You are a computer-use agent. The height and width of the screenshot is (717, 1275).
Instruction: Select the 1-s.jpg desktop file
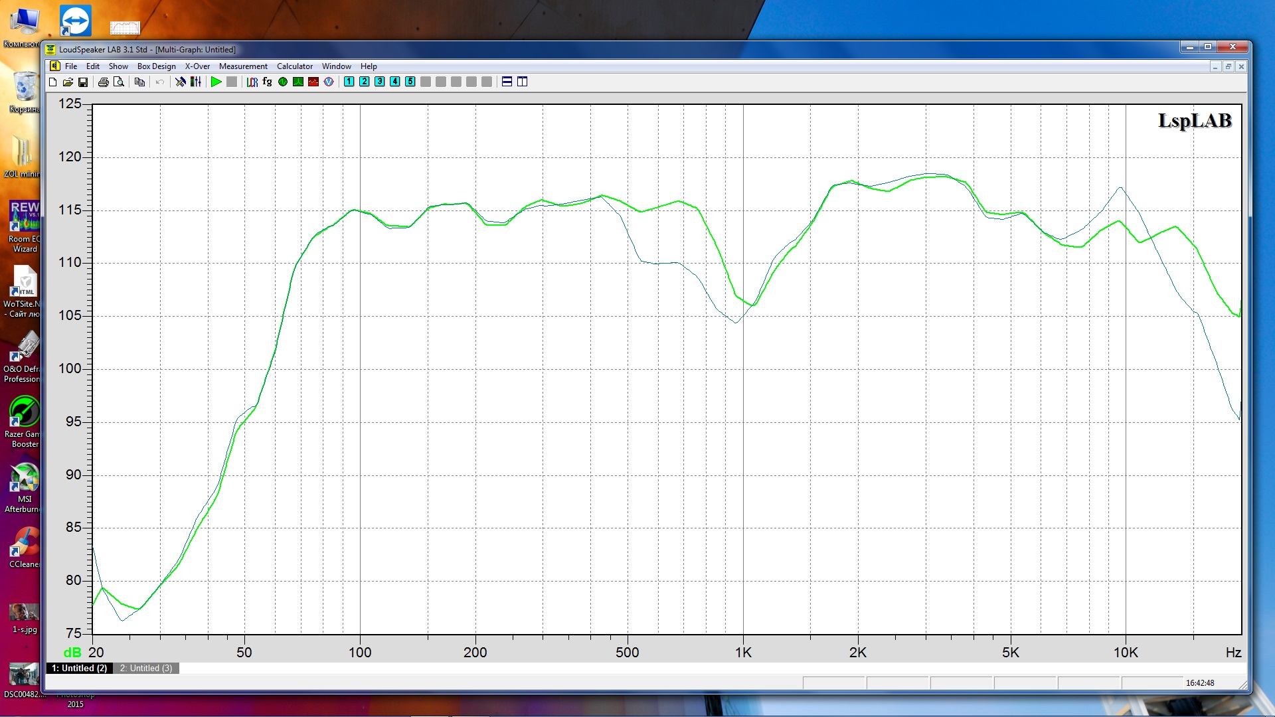pos(25,618)
